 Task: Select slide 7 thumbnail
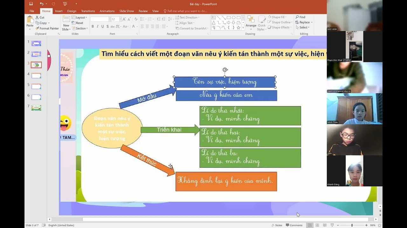coord(36,108)
